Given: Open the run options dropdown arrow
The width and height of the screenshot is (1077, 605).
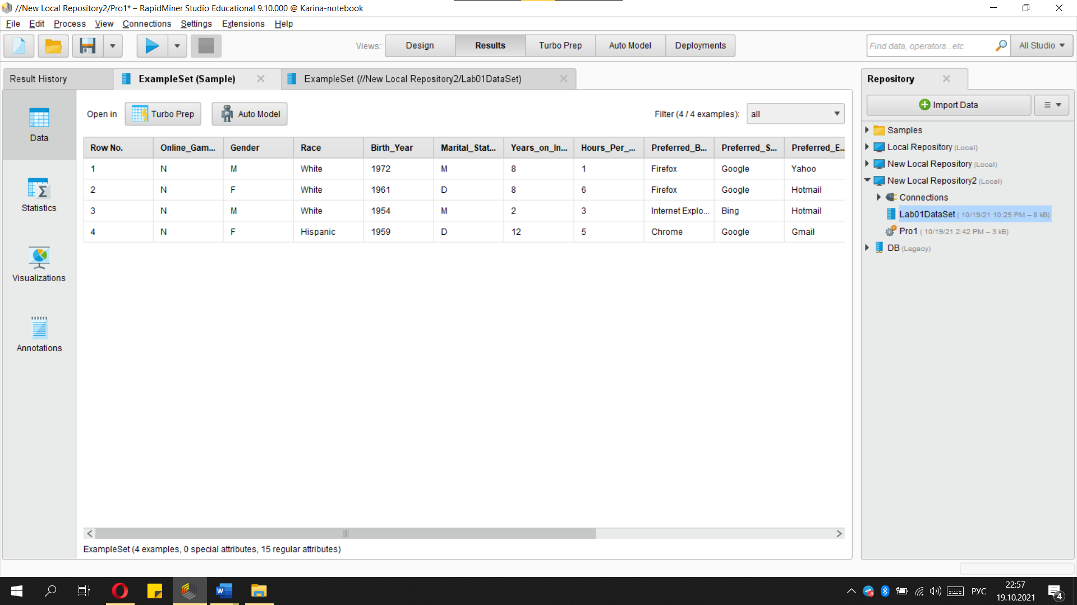Looking at the screenshot, I should [x=177, y=45].
